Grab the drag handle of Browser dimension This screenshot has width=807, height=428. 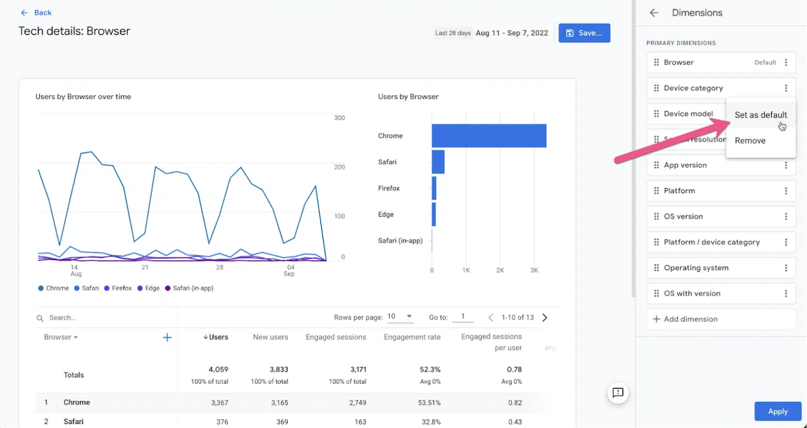(656, 63)
